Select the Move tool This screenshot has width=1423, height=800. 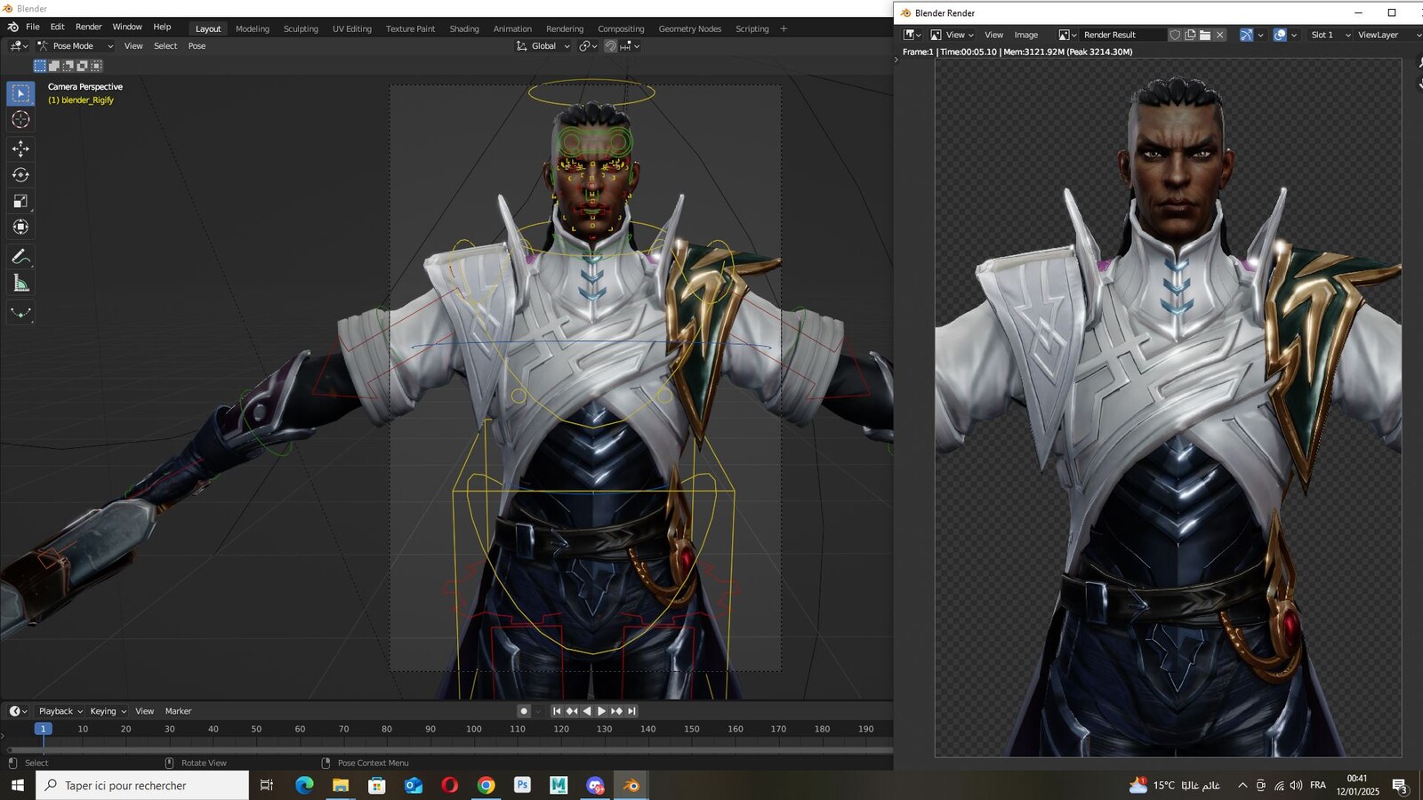tap(20, 149)
